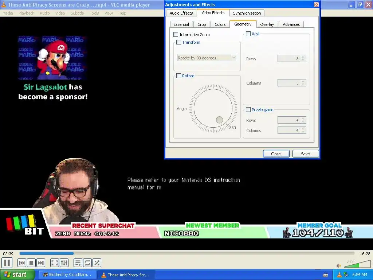Enable the Rotate checkbox
Screen dimensions: 373x280
click(x=178, y=76)
